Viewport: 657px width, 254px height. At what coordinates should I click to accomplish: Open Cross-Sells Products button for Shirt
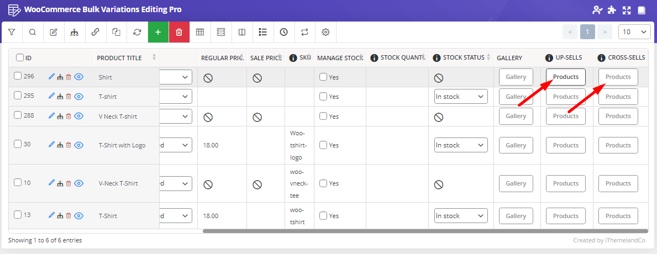point(618,77)
